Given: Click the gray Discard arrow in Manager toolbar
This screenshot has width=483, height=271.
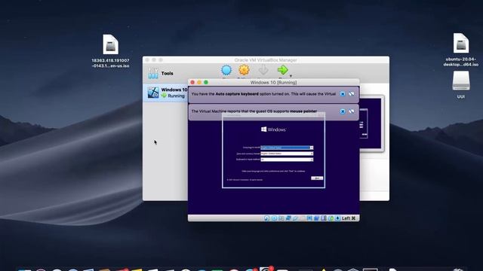Looking at the screenshot, I should [x=263, y=70].
